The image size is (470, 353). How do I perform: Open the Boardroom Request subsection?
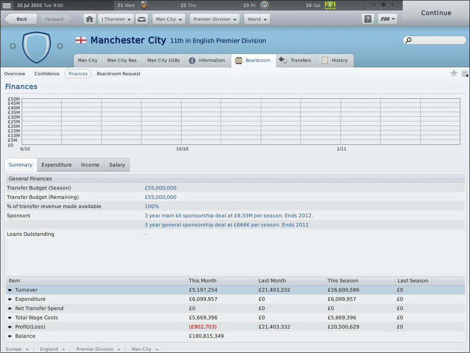point(118,73)
